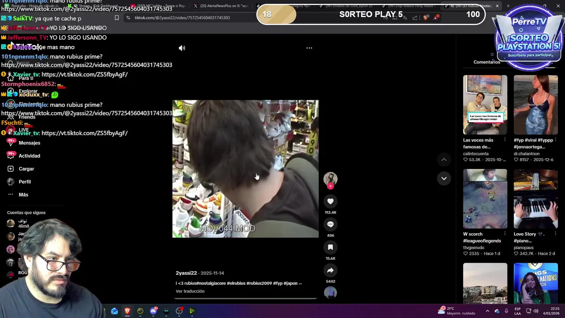Click the playing video to pause it
The image size is (565, 318).
[x=245, y=169]
